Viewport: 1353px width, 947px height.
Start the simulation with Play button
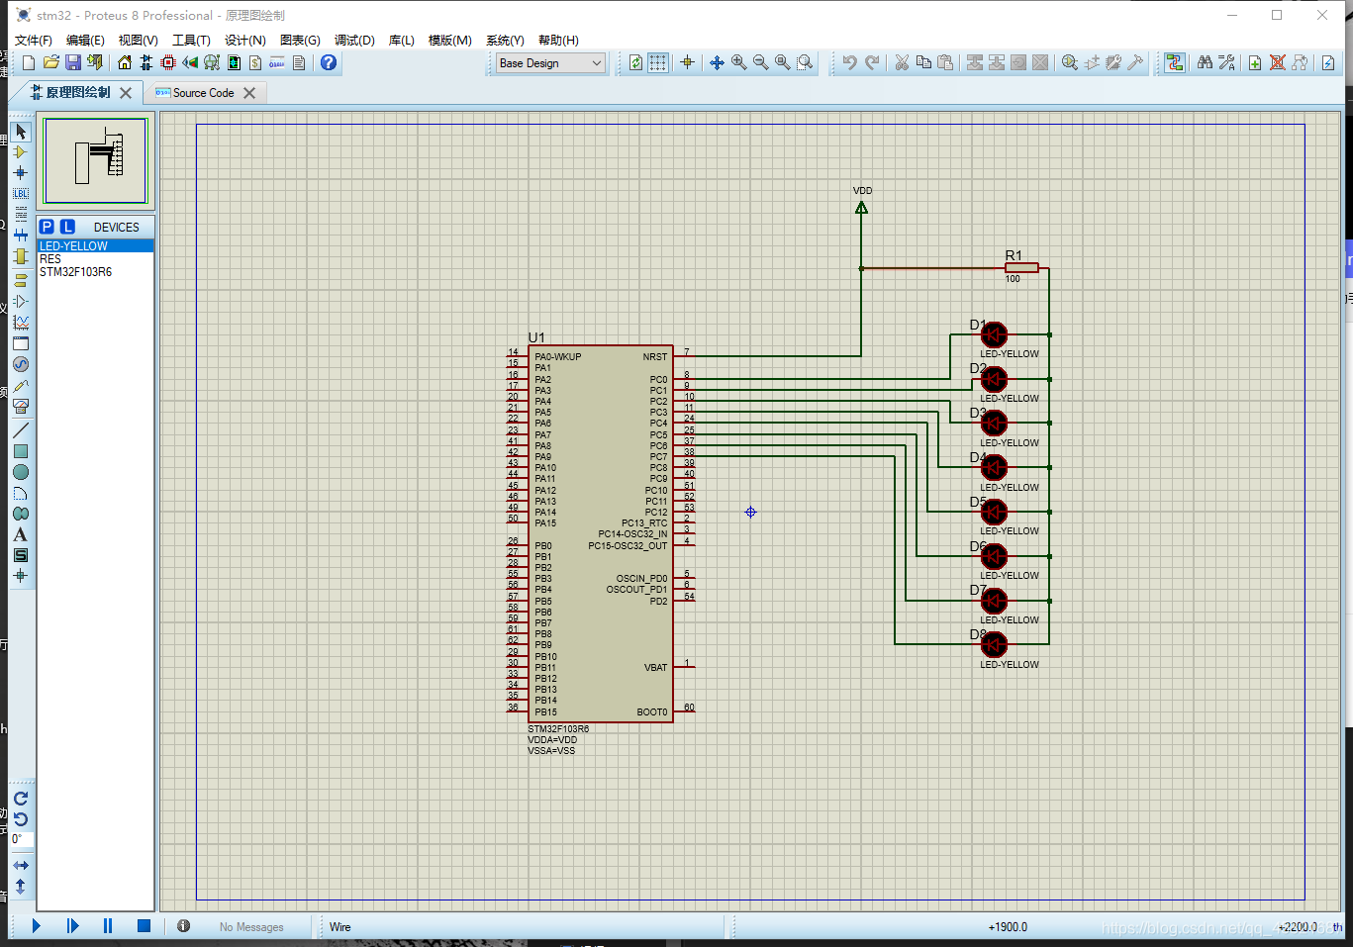tap(37, 926)
